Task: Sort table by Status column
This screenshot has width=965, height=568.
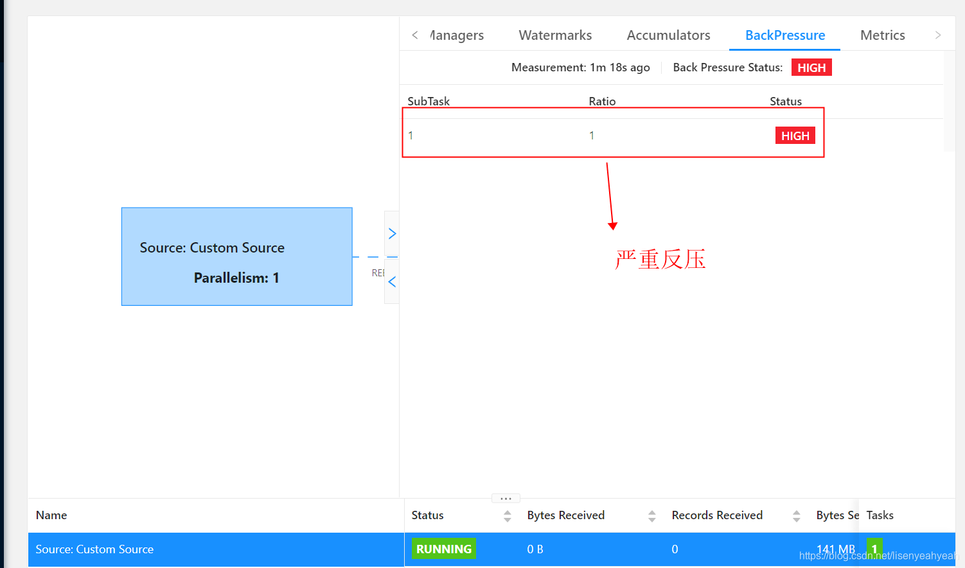Action: [x=508, y=516]
